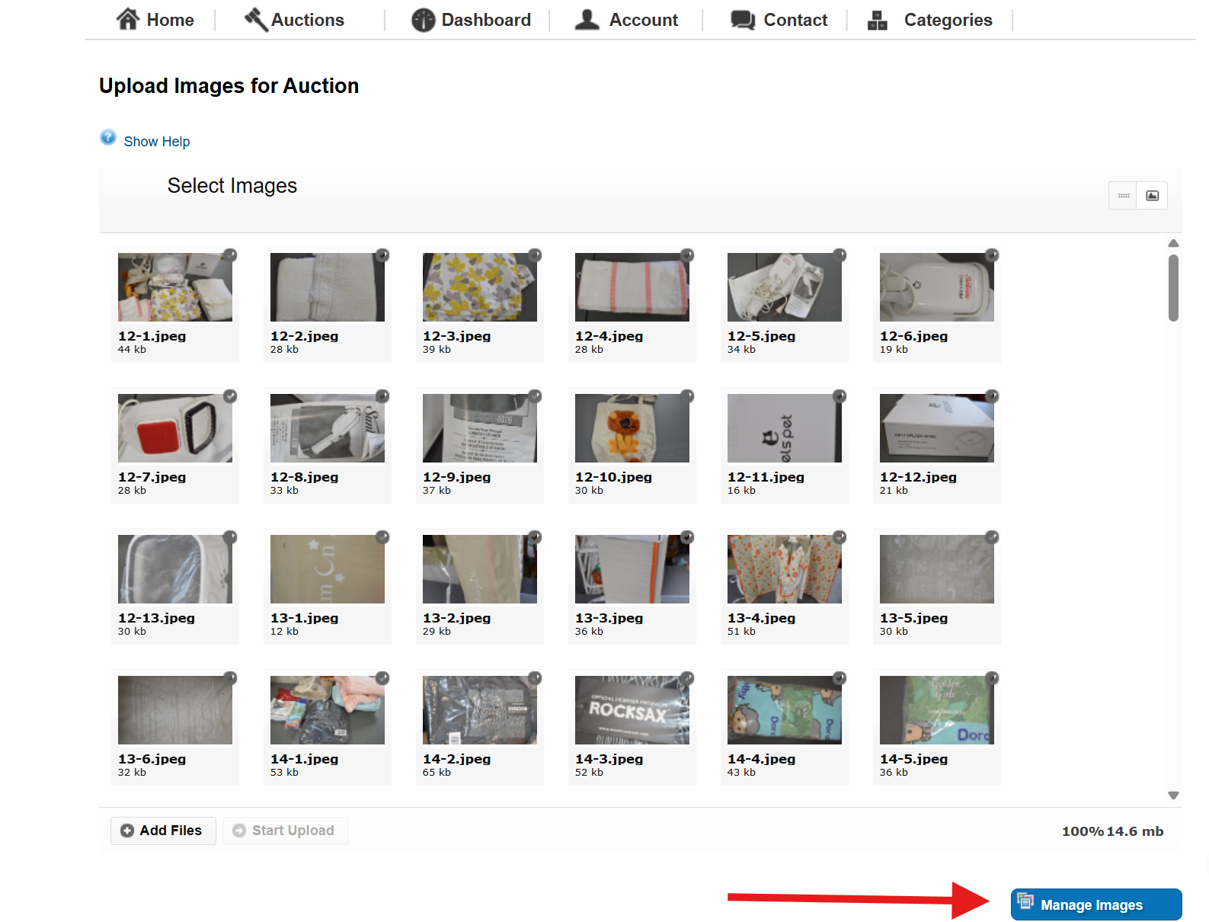The height and width of the screenshot is (922, 1209).
Task: Select the 14-1.jpeg thumbnail
Action: click(x=328, y=710)
